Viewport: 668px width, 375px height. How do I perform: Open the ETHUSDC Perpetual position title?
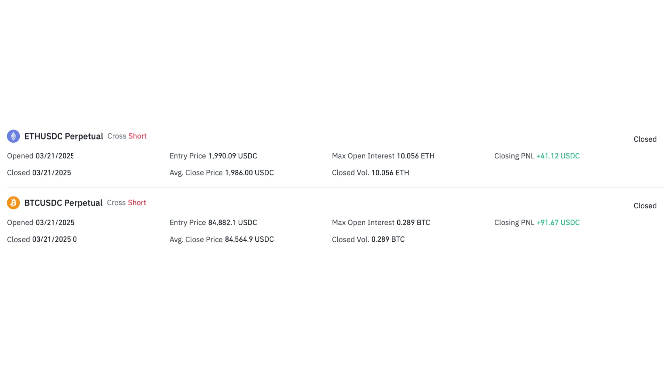coord(64,136)
